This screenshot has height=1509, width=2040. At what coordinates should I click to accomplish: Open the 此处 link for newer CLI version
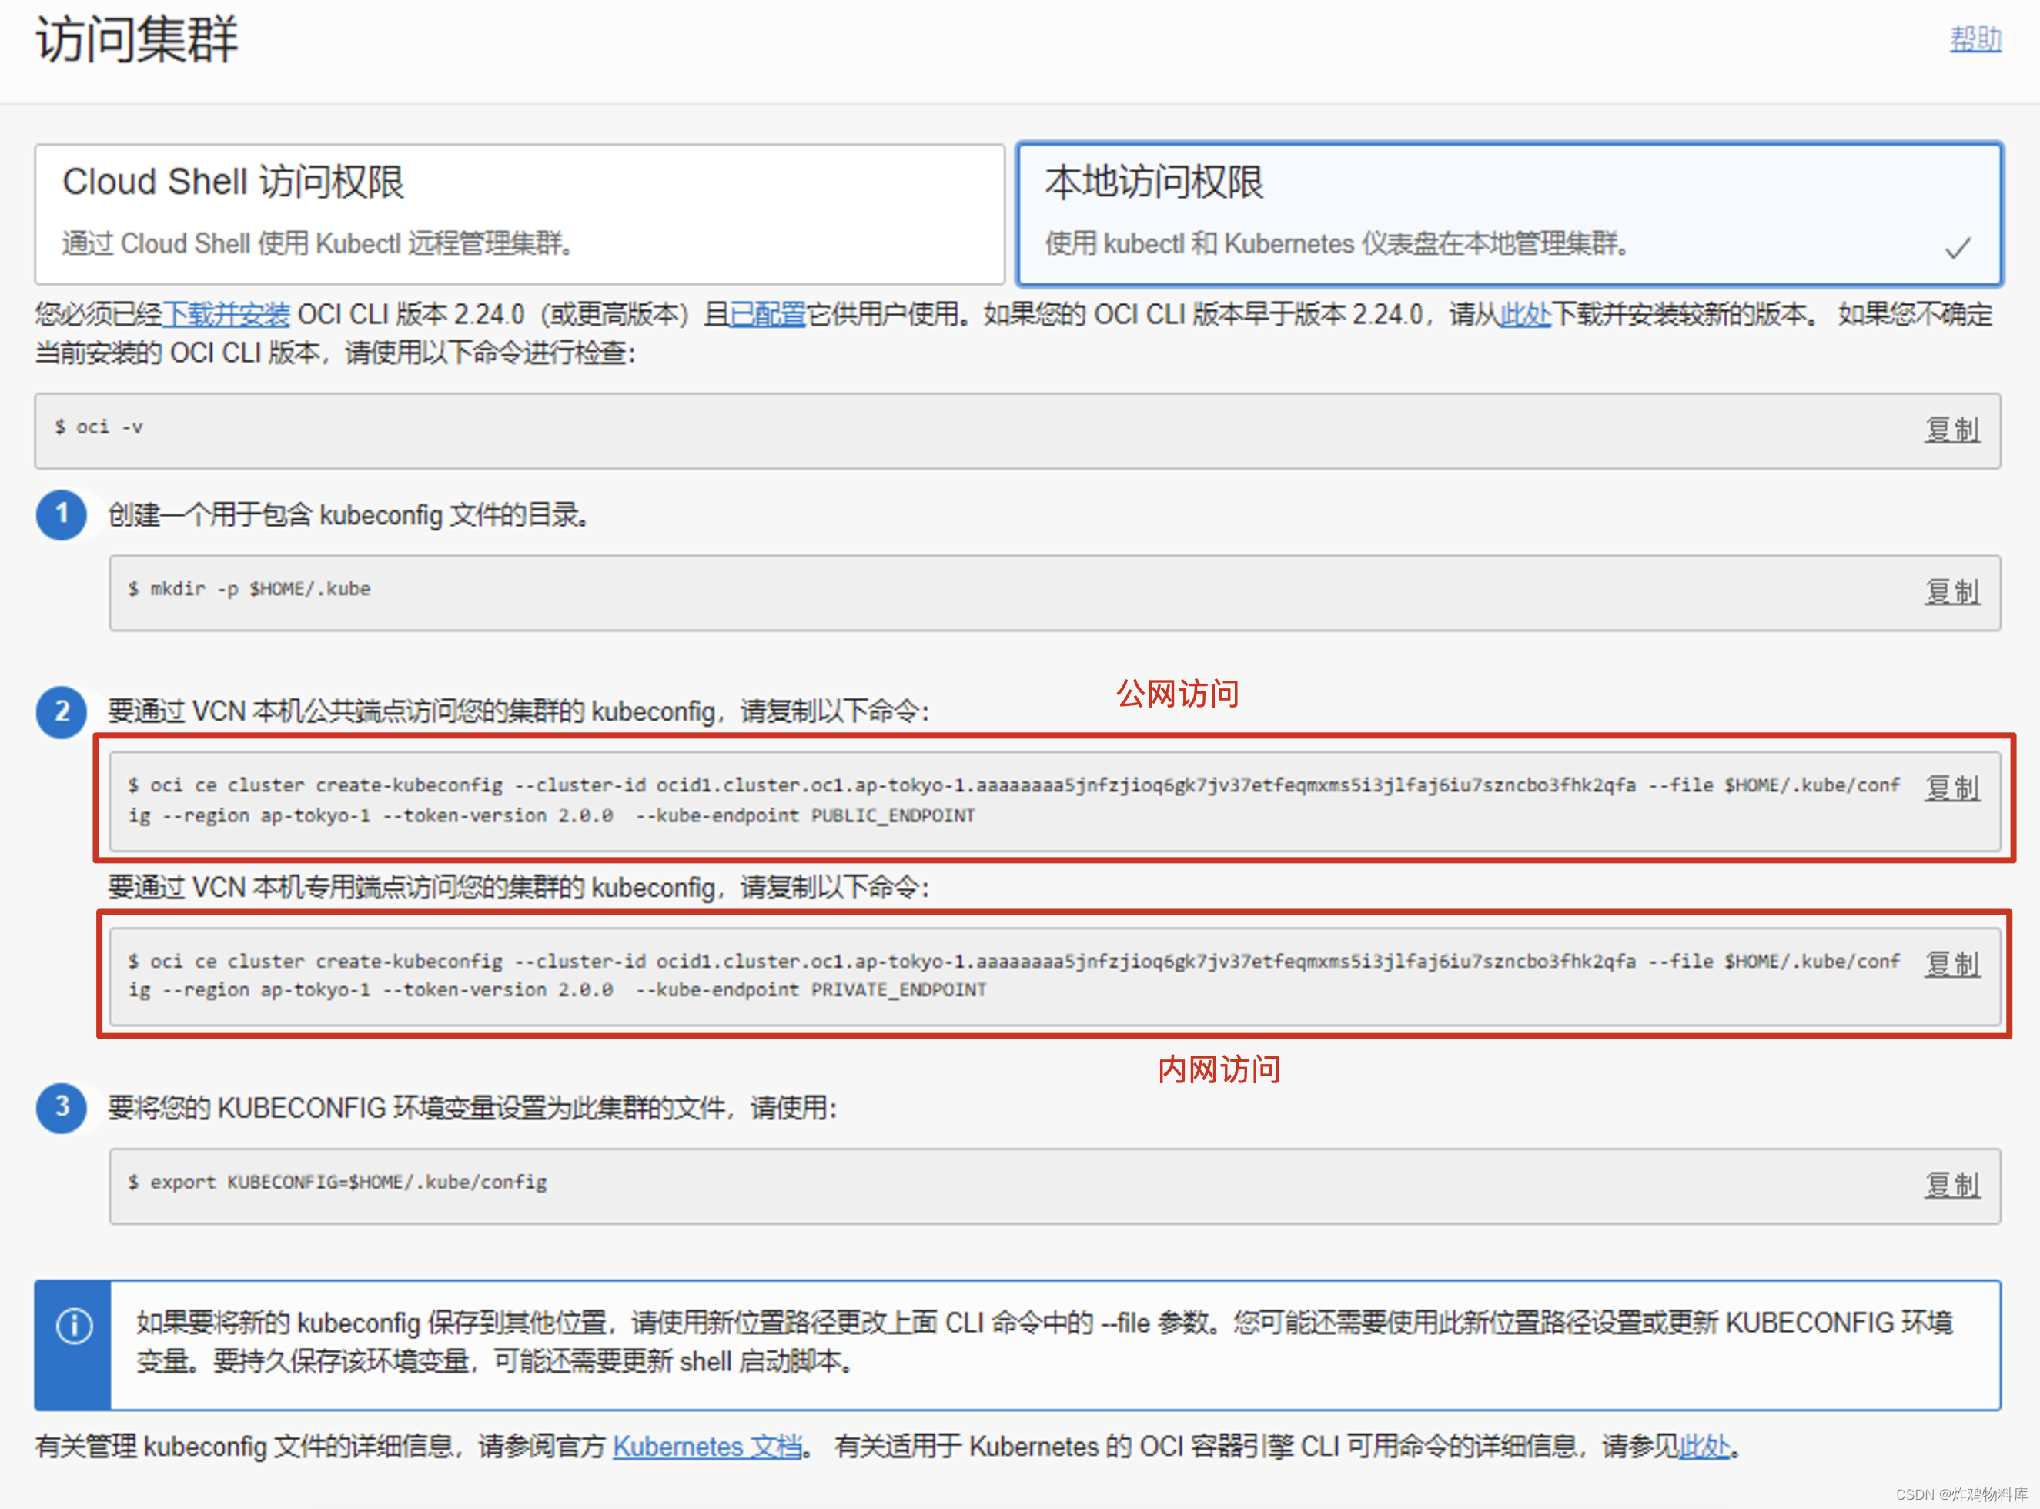tap(1525, 314)
